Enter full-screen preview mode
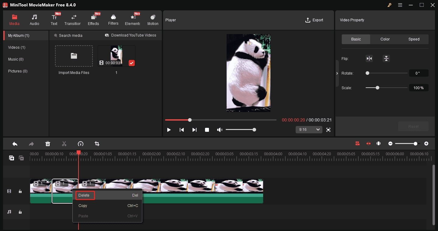 [x=328, y=130]
